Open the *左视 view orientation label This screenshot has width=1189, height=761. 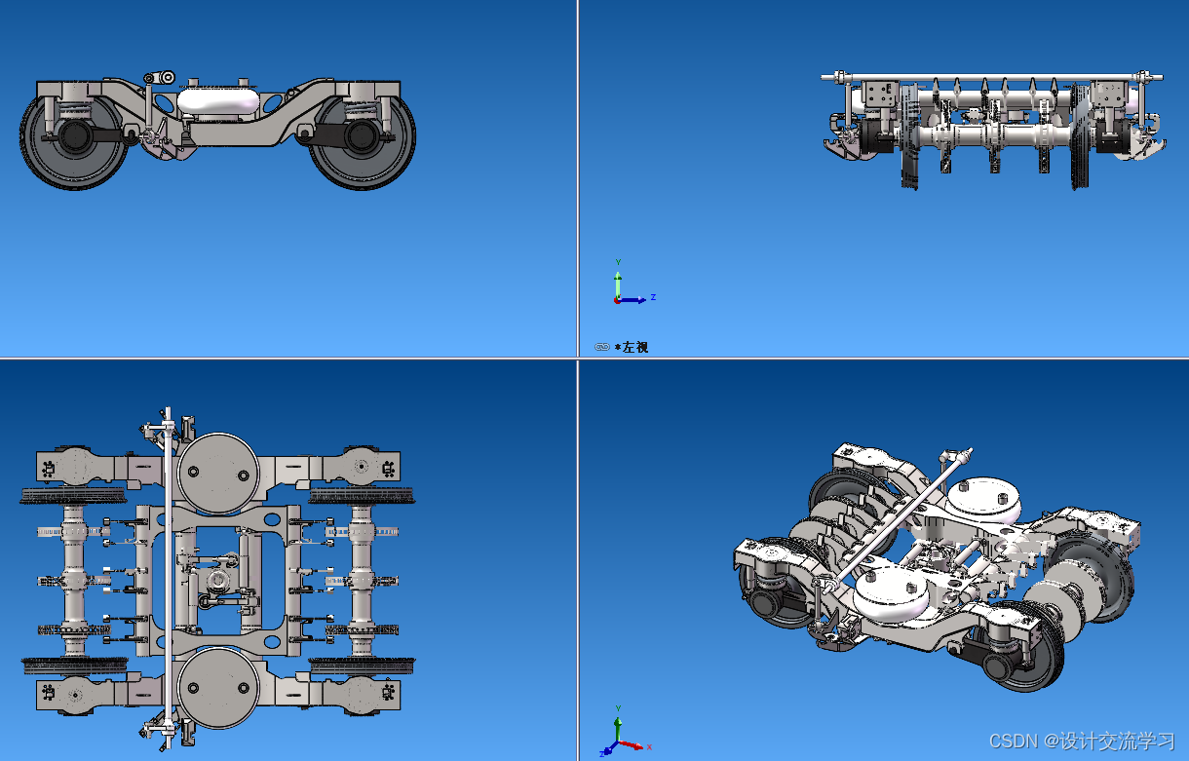[x=632, y=347]
